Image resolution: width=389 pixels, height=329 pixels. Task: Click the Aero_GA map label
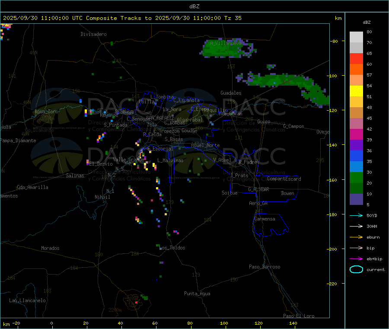click(x=258, y=203)
